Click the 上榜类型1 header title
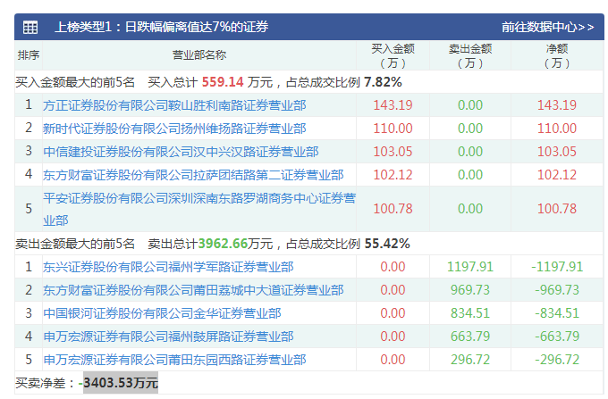The height and width of the screenshot is (399, 608). click(161, 27)
